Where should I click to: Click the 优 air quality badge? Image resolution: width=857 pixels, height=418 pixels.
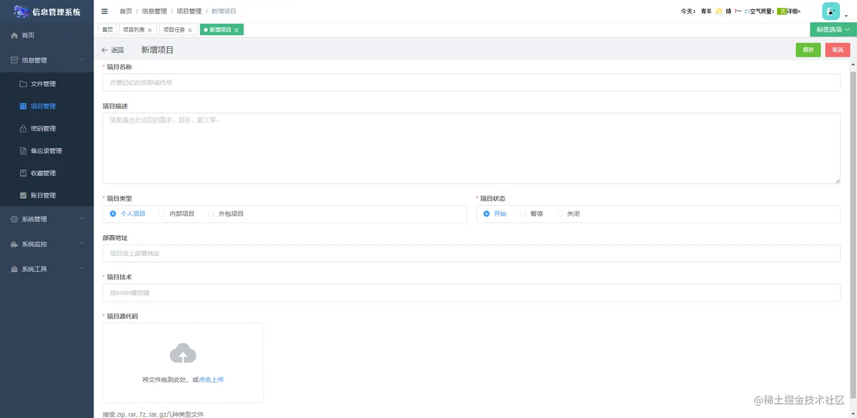coord(782,11)
